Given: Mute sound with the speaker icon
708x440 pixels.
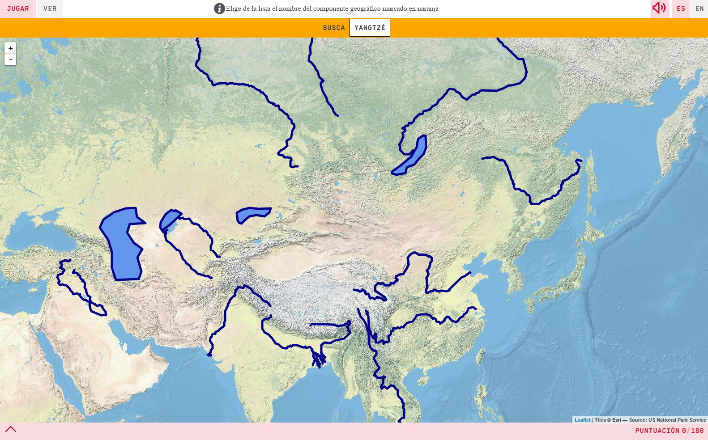Looking at the screenshot, I should [659, 8].
